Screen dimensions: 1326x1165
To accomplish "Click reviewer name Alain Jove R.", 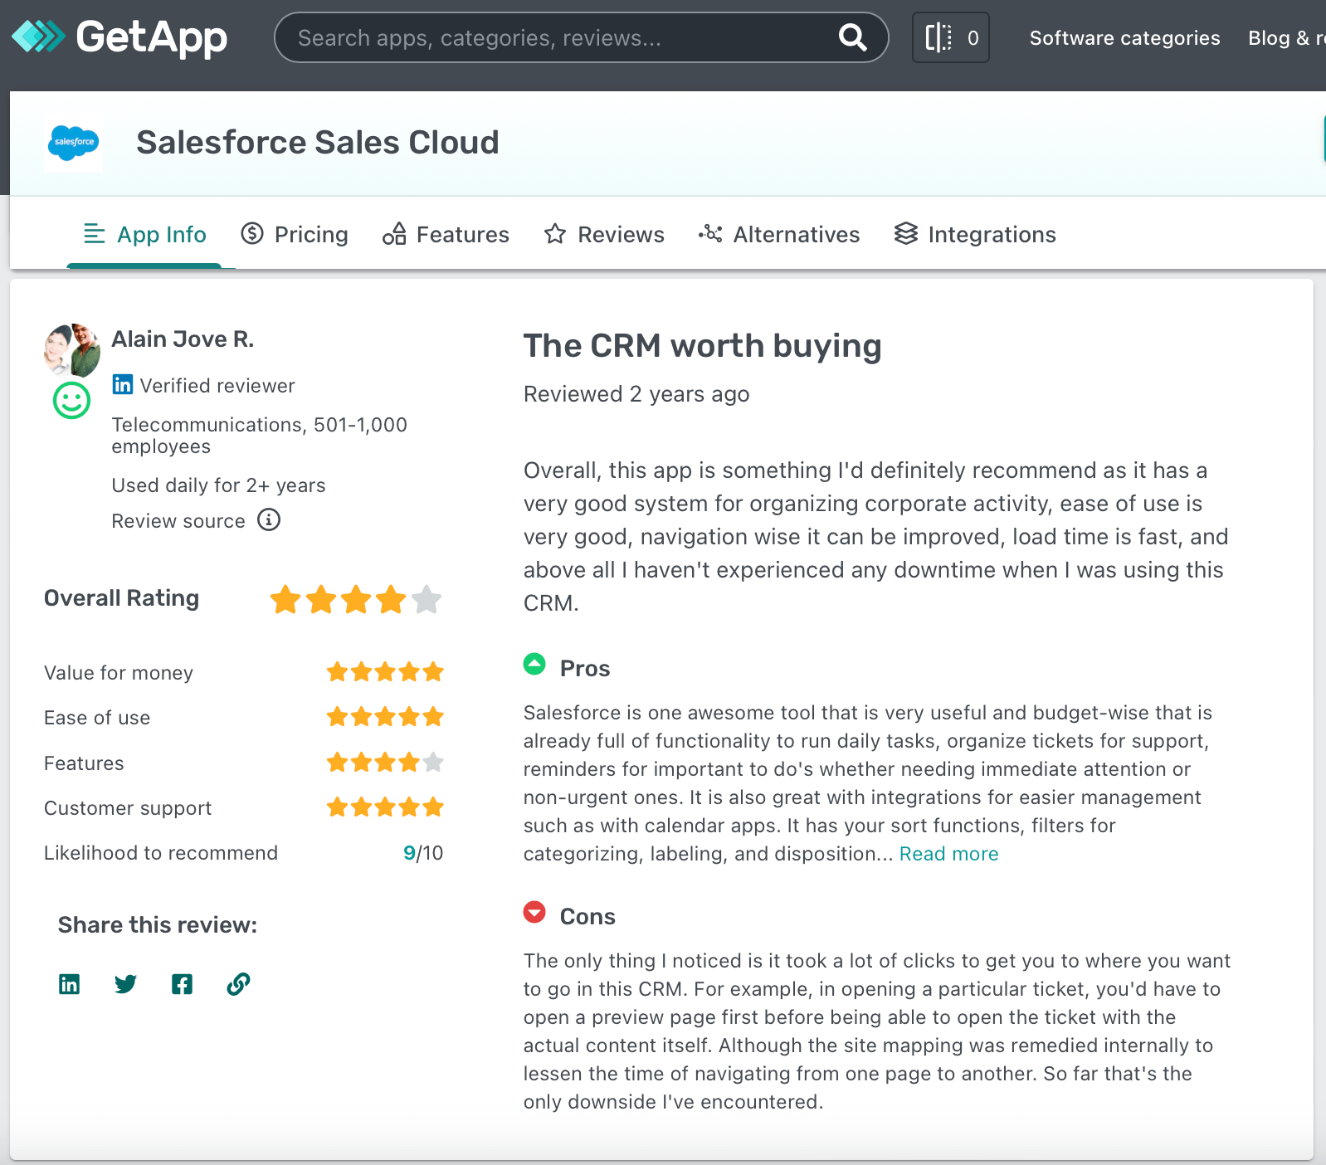I will point(183,339).
